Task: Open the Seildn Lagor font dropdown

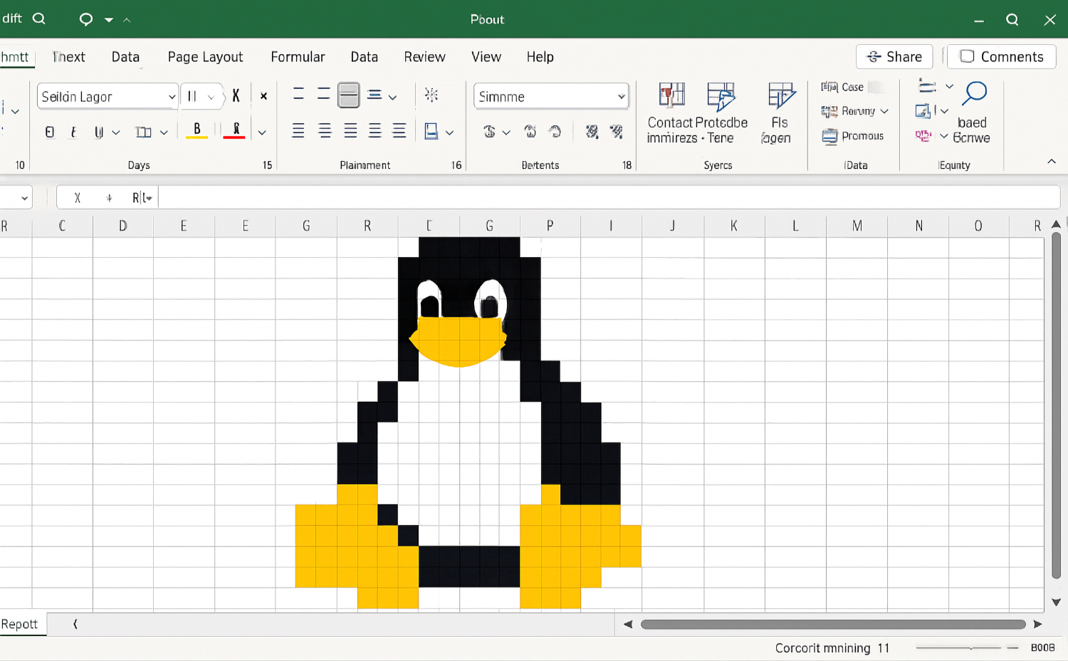Action: click(x=172, y=97)
